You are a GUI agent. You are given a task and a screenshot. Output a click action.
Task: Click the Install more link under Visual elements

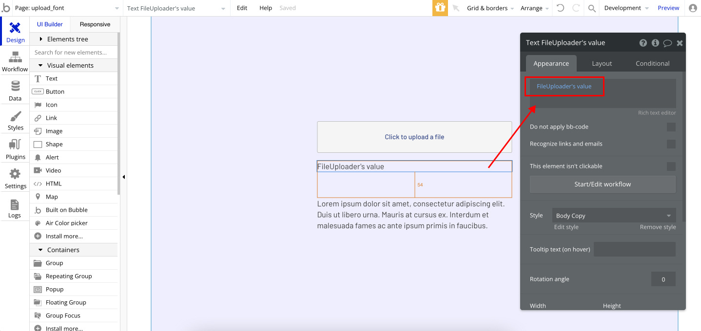click(74, 236)
